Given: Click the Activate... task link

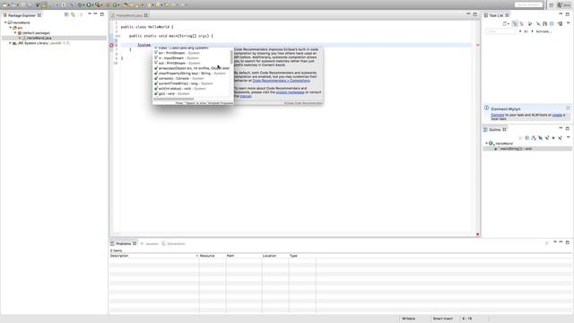Looking at the screenshot, I should click(x=544, y=31).
